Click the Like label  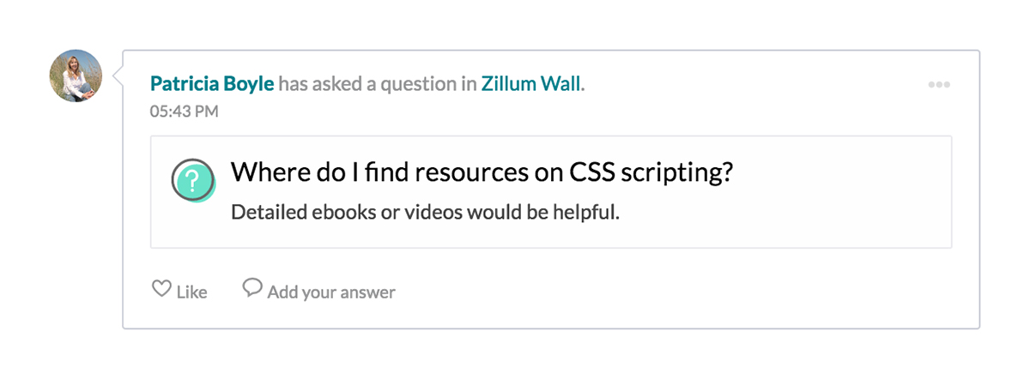click(191, 292)
